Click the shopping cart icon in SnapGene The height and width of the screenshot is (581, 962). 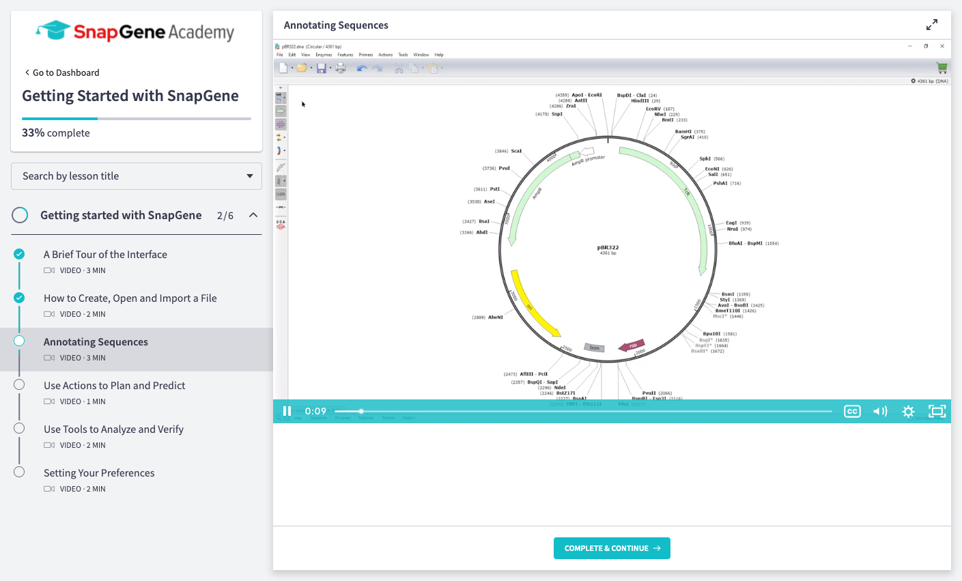point(942,68)
